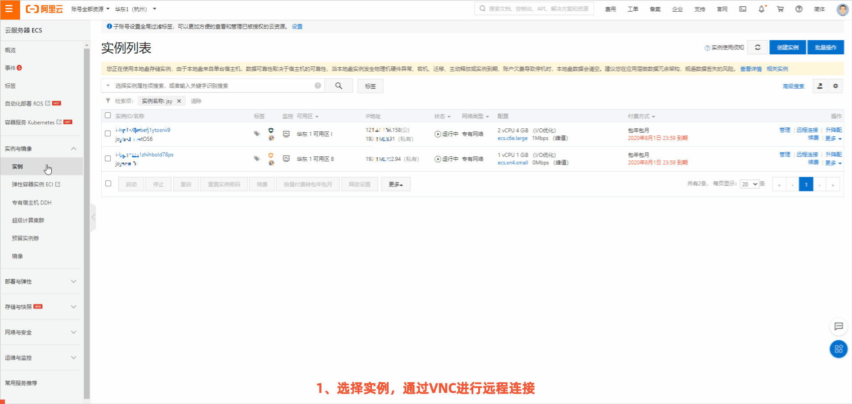852x404 pixels.
Task: Check the checkbox for the second instance
Action: click(108, 158)
